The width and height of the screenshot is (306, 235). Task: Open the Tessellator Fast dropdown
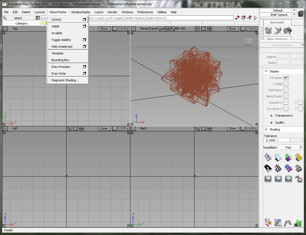coord(290,148)
